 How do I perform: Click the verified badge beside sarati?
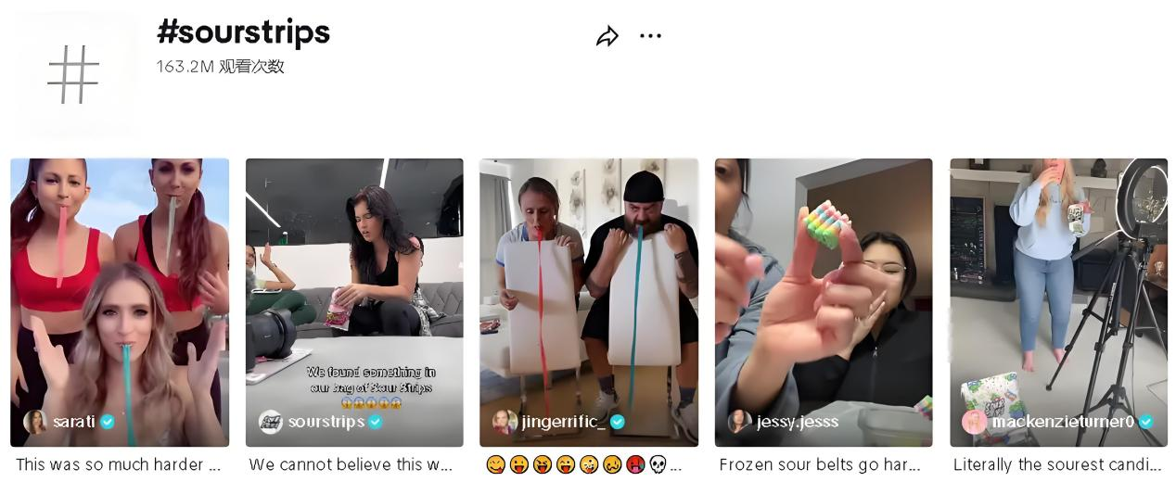(108, 422)
